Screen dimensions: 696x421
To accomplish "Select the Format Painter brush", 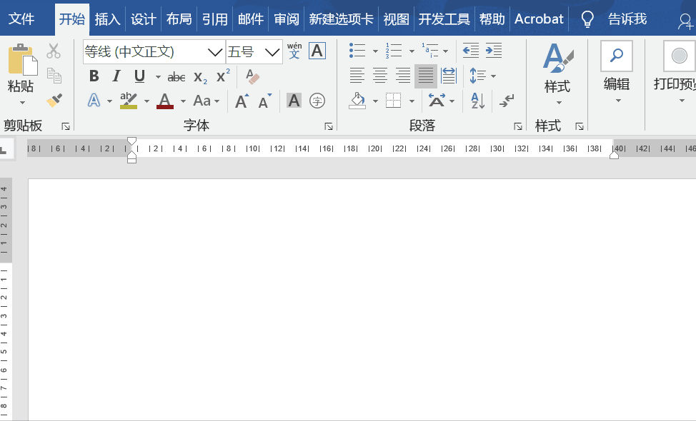I will (x=54, y=101).
